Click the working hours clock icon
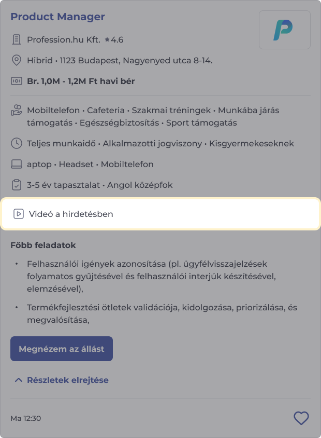Screen dimensions: 321x438 17,143
